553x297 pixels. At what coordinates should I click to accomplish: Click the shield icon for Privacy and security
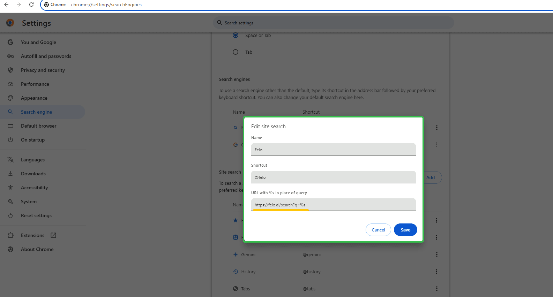[10, 70]
